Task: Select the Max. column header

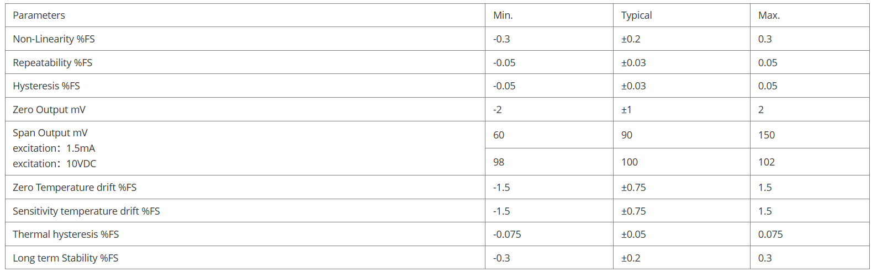Action: pos(769,15)
